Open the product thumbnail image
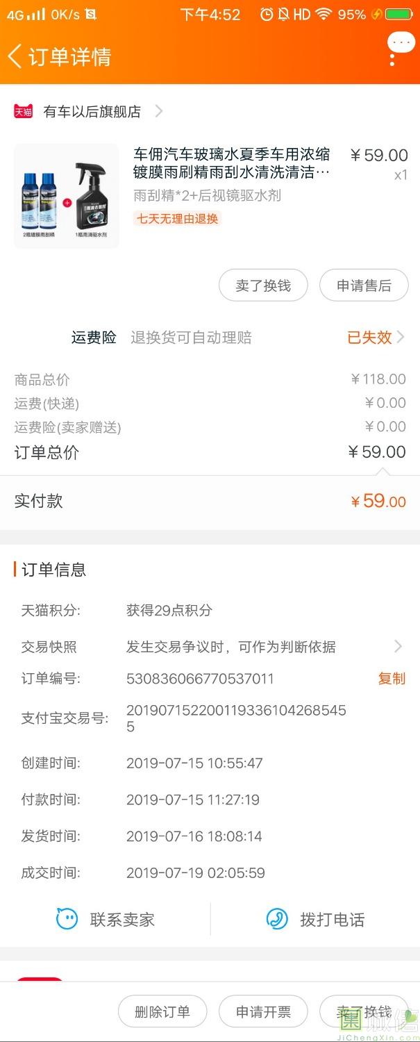 point(67,196)
